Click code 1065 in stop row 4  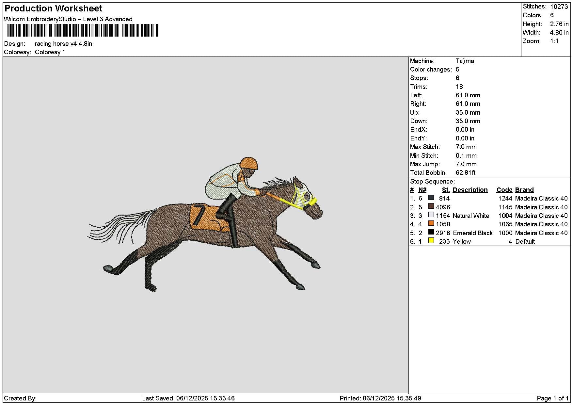point(505,224)
